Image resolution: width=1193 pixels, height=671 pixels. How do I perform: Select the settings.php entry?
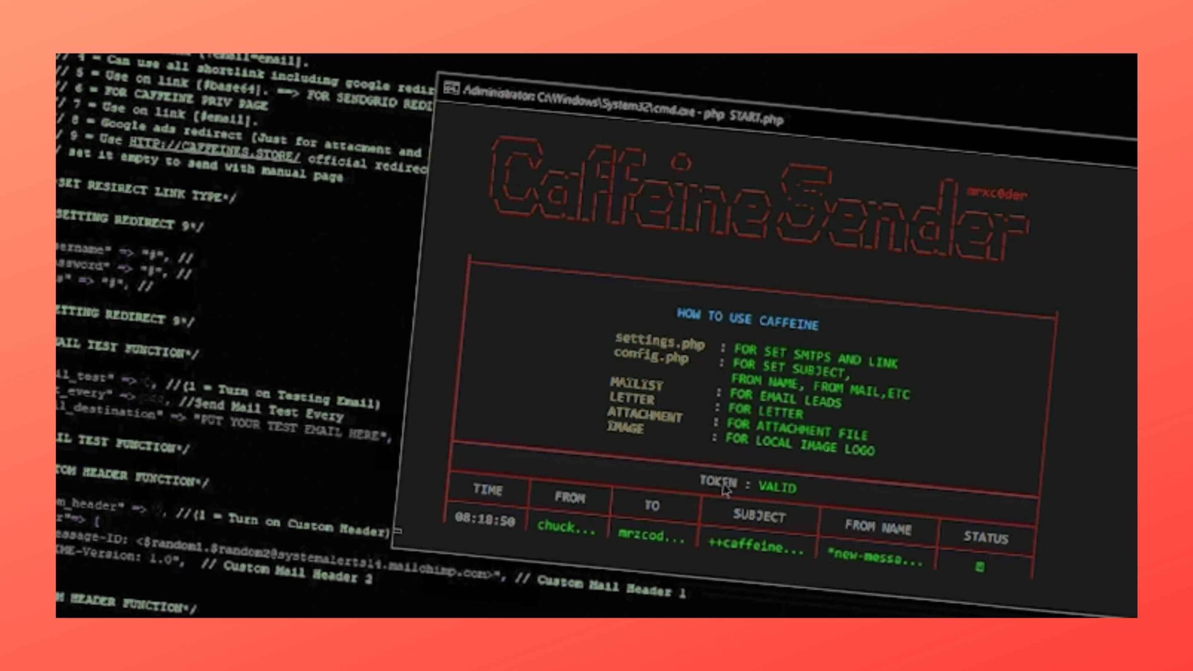tap(659, 341)
